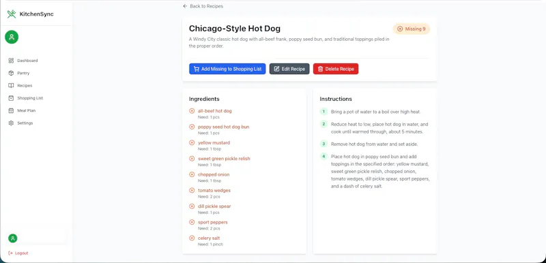The height and width of the screenshot is (263, 546).
Task: Click the Remove hot dog from water step
Action: click(x=374, y=144)
